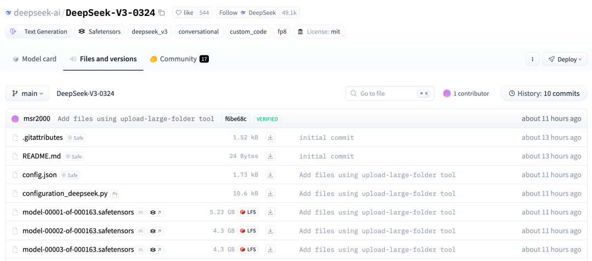The image size is (592, 261).
Task: Expand the Deploy dropdown
Action: point(565,59)
